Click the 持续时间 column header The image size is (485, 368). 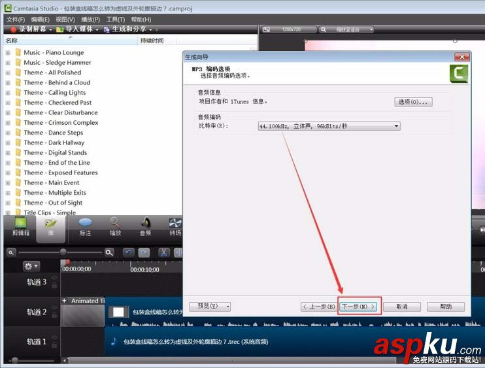point(158,41)
